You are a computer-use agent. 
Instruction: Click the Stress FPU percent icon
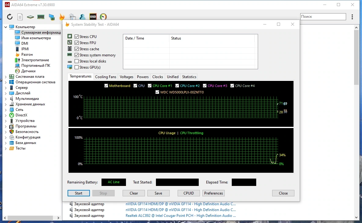(69, 43)
